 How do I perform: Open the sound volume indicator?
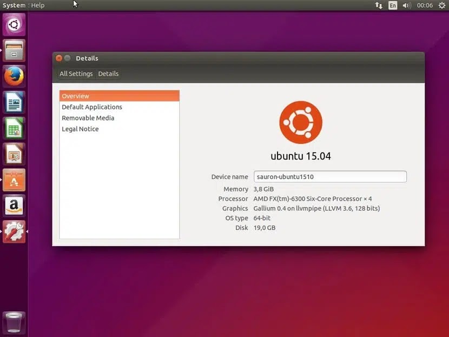[406, 5]
